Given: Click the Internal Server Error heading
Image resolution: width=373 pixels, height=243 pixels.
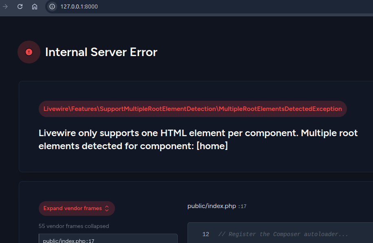Looking at the screenshot, I should click(x=101, y=52).
